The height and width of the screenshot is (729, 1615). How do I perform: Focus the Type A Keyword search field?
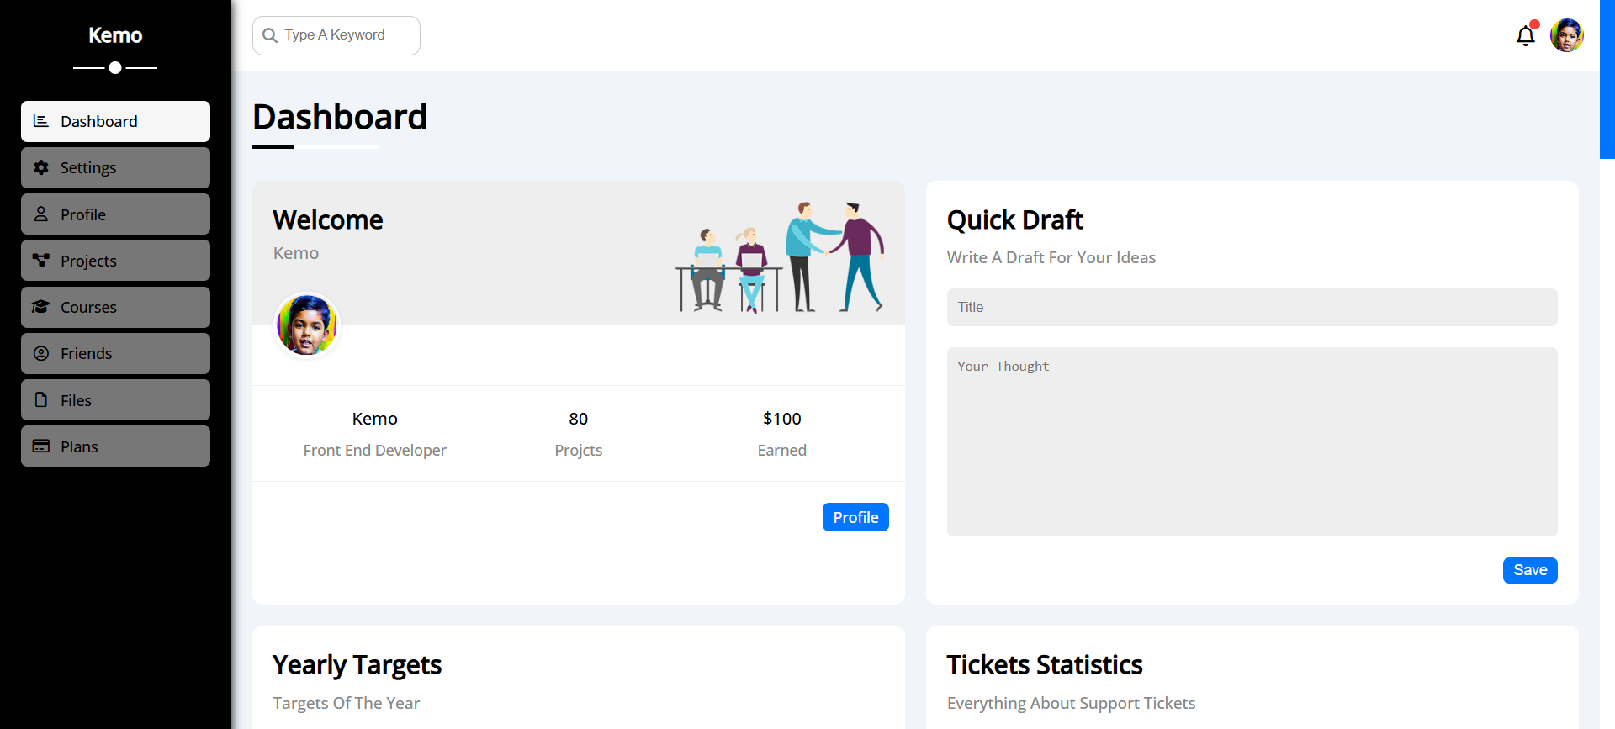[336, 35]
